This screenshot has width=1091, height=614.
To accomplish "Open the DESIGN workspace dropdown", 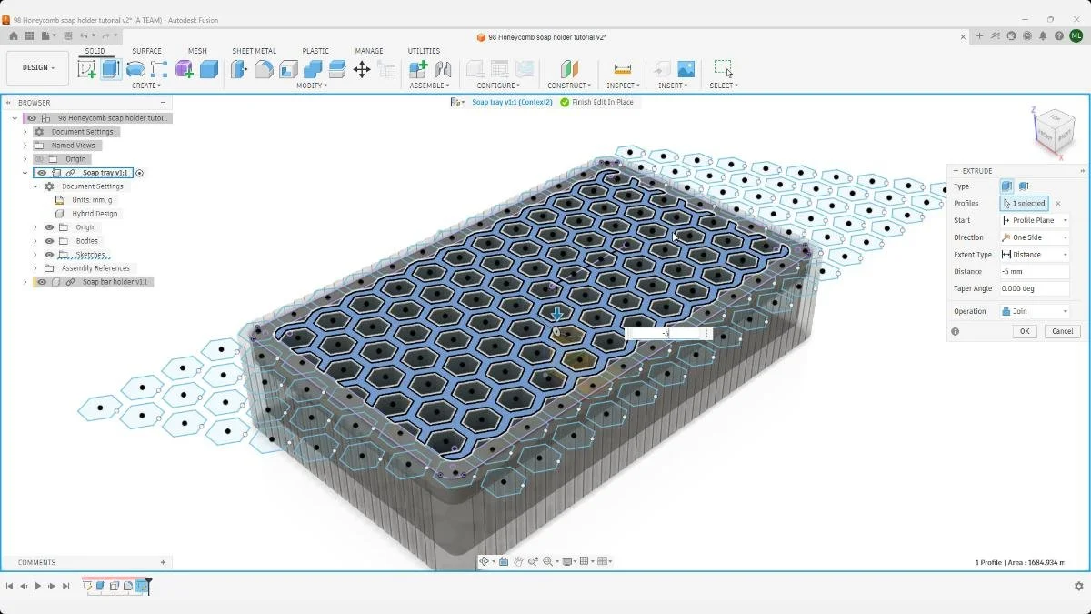I will coord(38,67).
